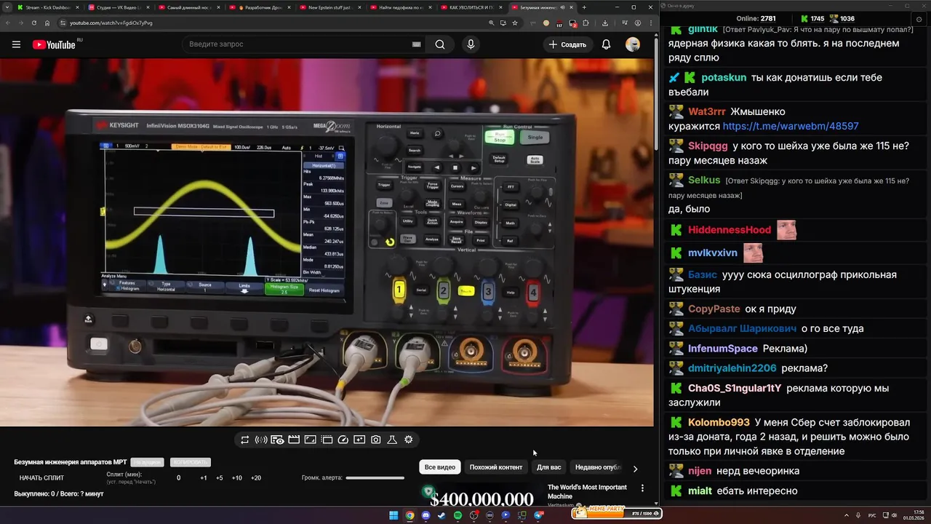Click the На аукцион button
The image size is (931, 524).
coord(147,462)
